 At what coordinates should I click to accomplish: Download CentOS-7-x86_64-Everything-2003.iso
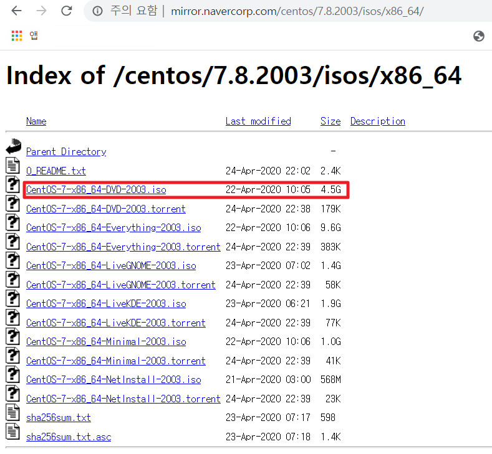(x=113, y=227)
